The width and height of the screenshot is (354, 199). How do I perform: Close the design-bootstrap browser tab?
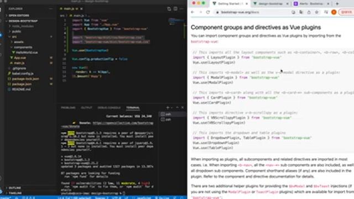tap(288, 4)
